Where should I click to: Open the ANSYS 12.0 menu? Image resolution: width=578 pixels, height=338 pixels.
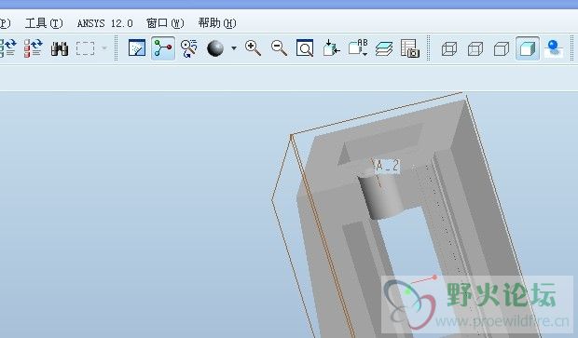[x=104, y=23]
